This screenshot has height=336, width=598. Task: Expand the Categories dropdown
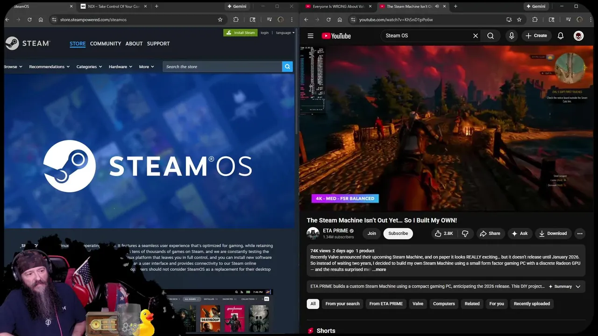pyautogui.click(x=89, y=67)
